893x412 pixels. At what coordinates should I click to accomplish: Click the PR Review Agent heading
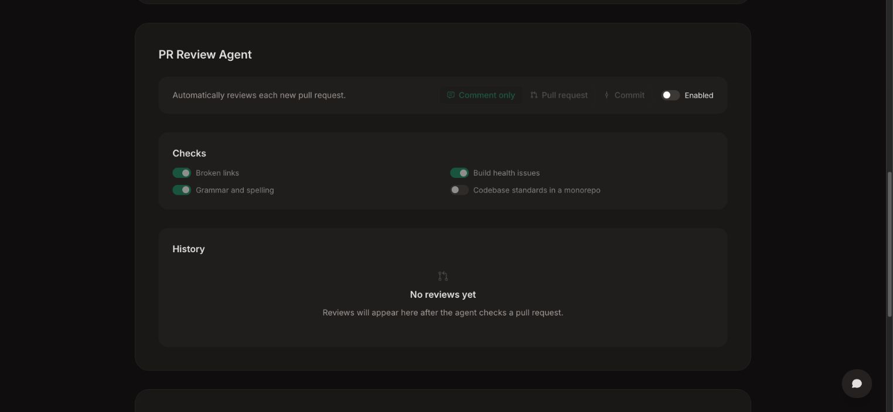[205, 54]
